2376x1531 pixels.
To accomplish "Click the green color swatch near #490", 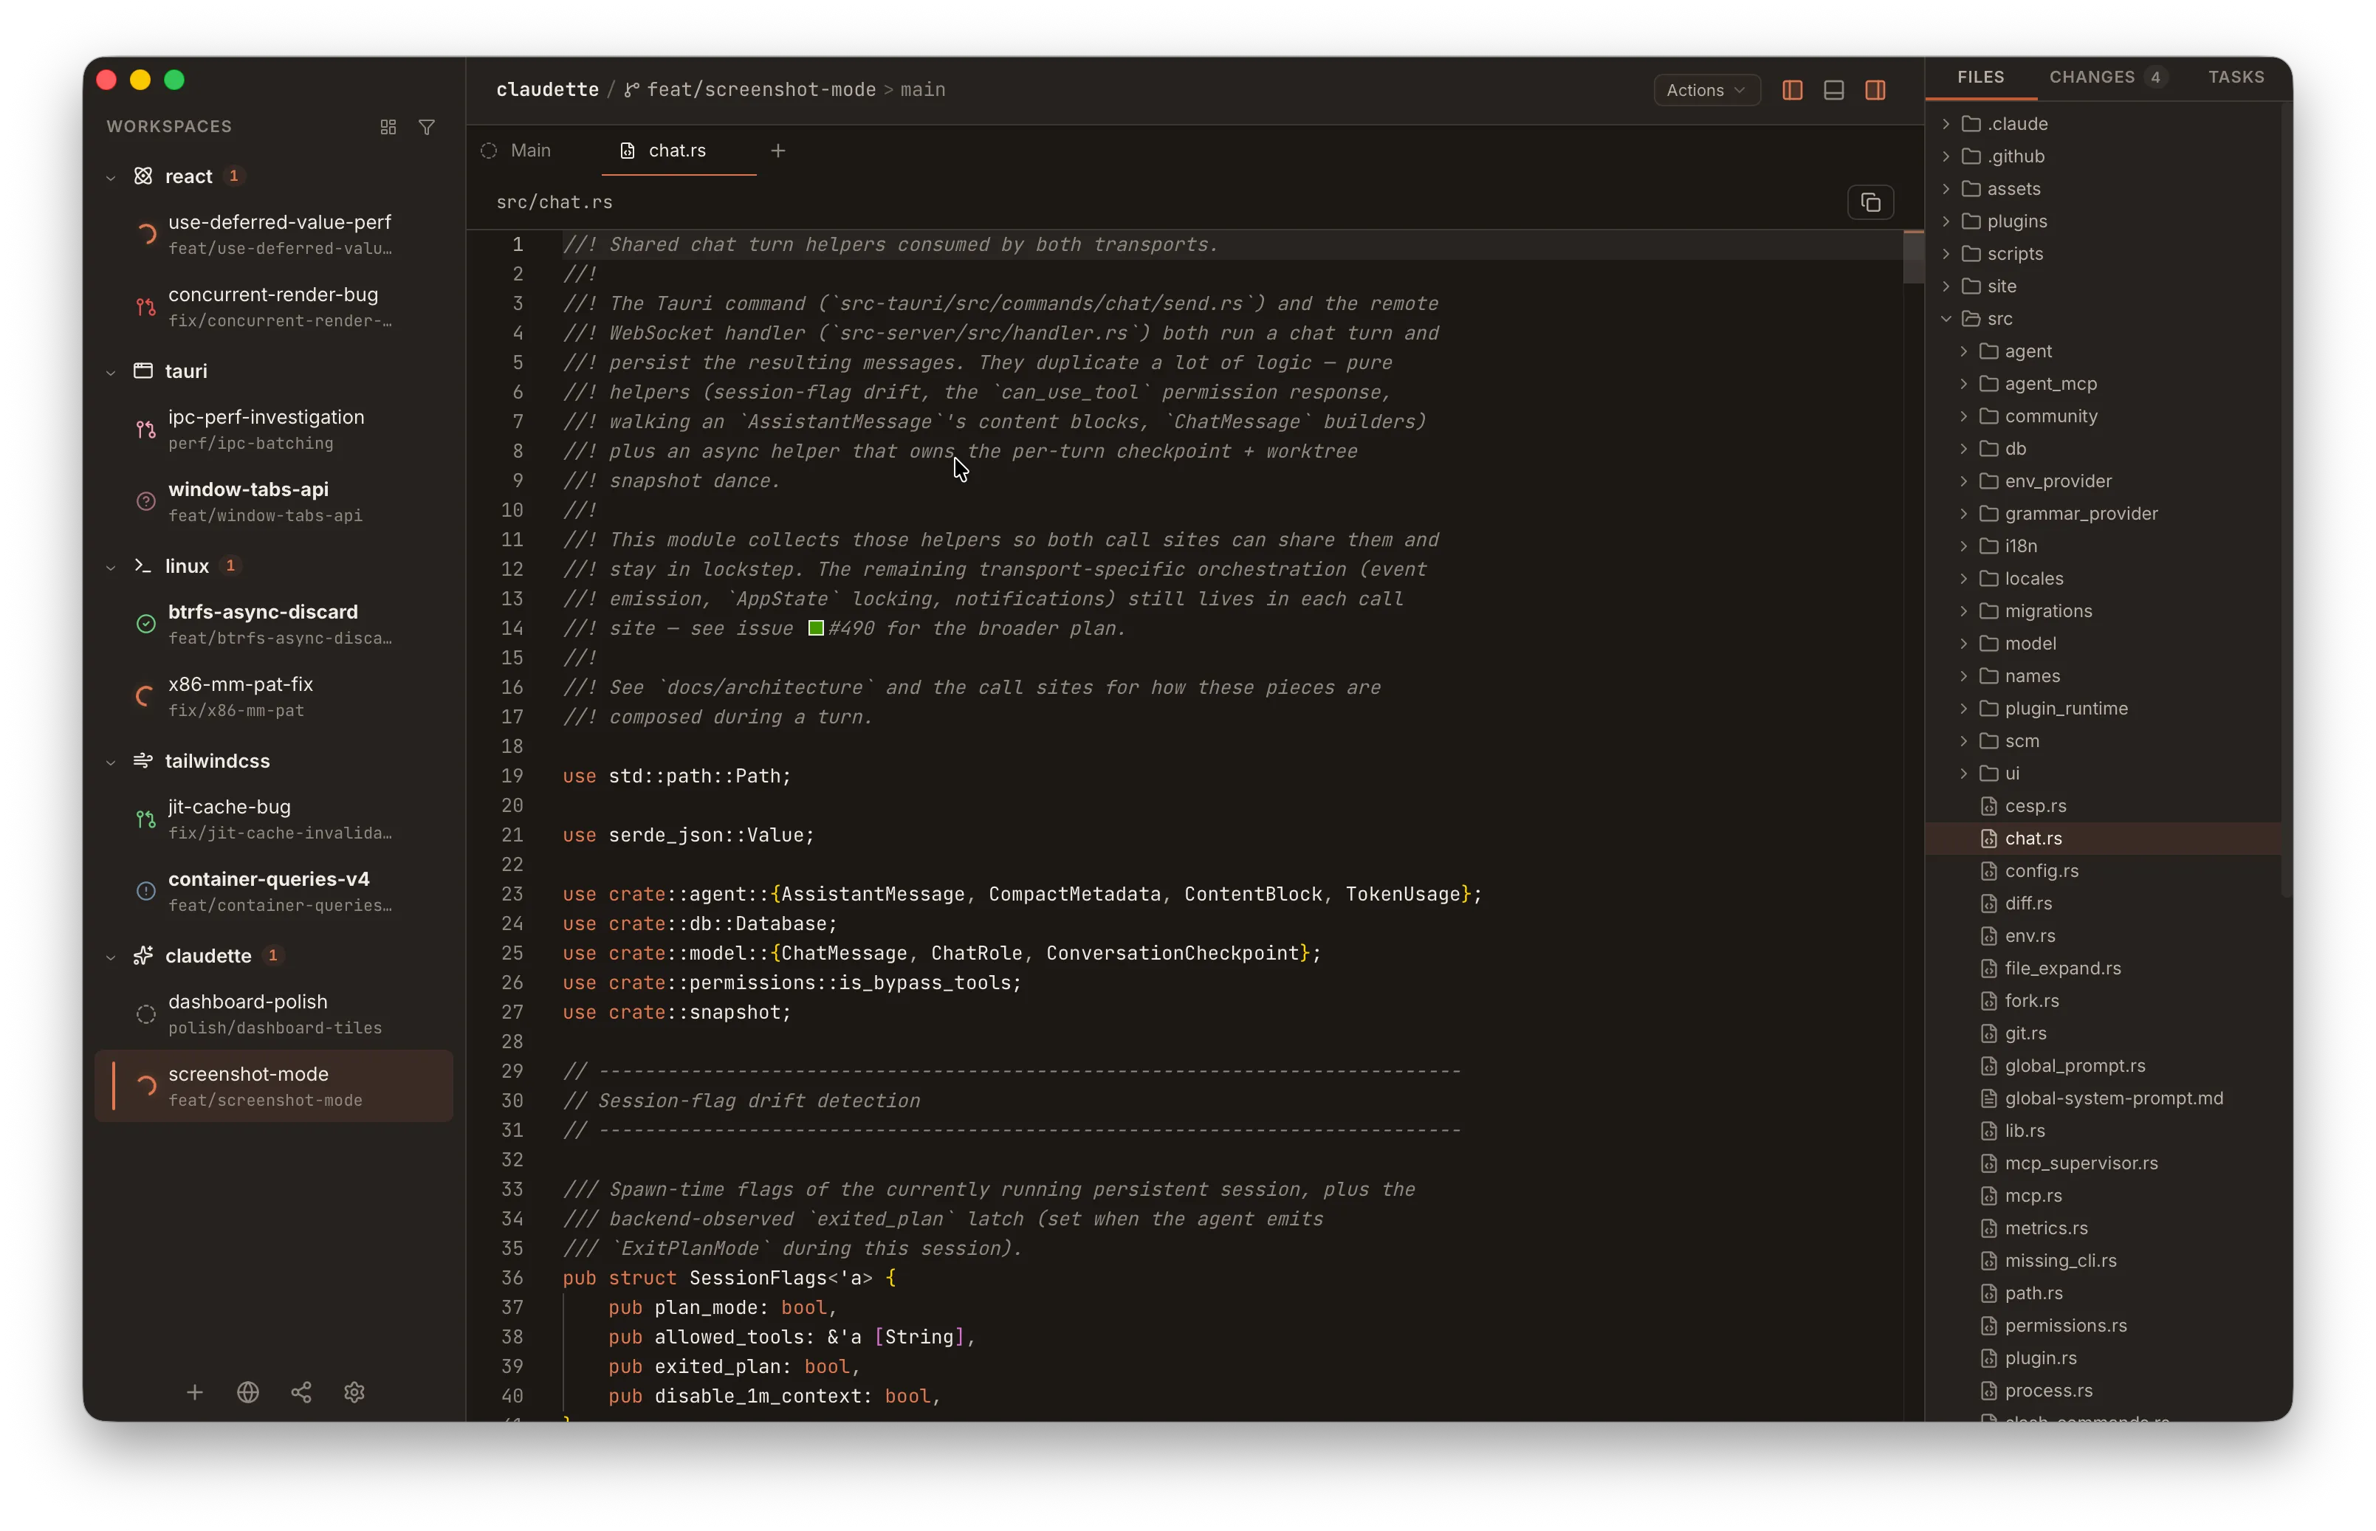I will coord(816,628).
